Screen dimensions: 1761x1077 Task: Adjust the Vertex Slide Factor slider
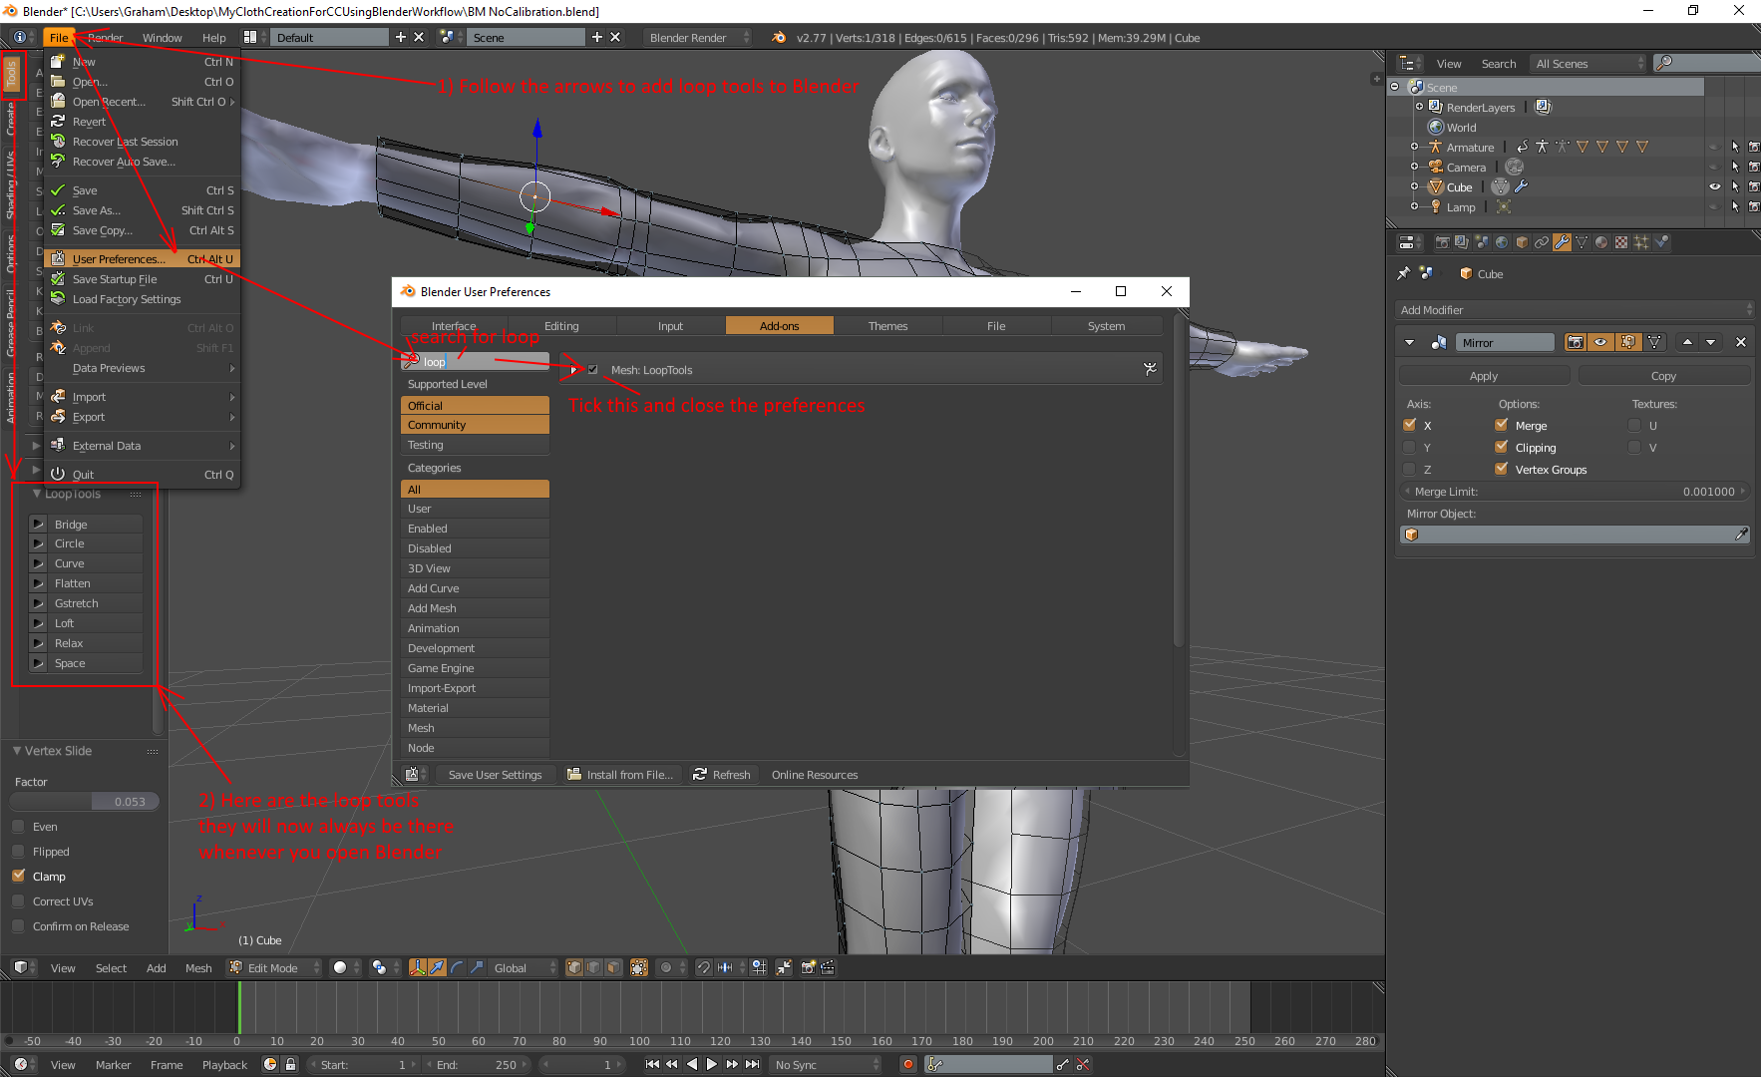tap(85, 801)
